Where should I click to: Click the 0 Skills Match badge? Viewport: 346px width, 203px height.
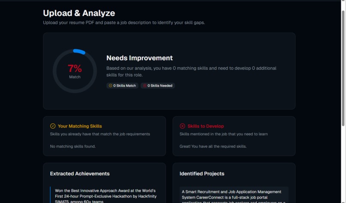122,86
